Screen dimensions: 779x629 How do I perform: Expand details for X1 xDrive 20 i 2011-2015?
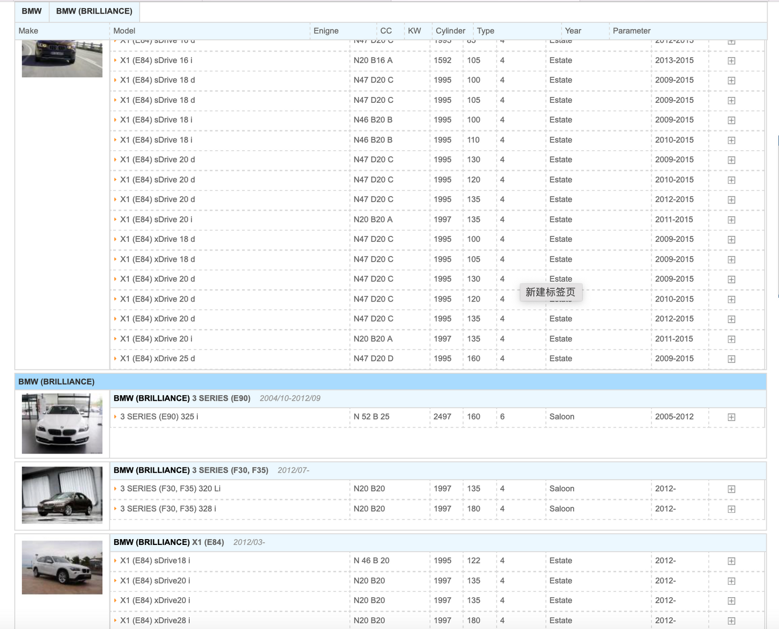[x=731, y=339]
